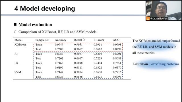Click the Dr.HaijiaWen name label
Image resolution: width=182 pixels, height=102 pixels.
160,19
